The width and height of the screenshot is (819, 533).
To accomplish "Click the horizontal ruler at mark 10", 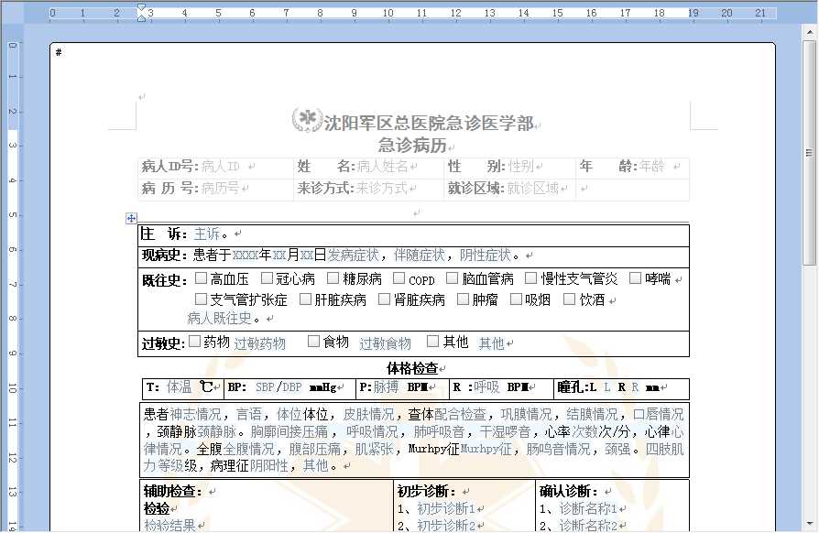I will pos(388,13).
